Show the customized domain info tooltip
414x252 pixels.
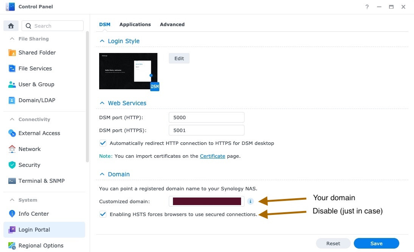coord(251,201)
